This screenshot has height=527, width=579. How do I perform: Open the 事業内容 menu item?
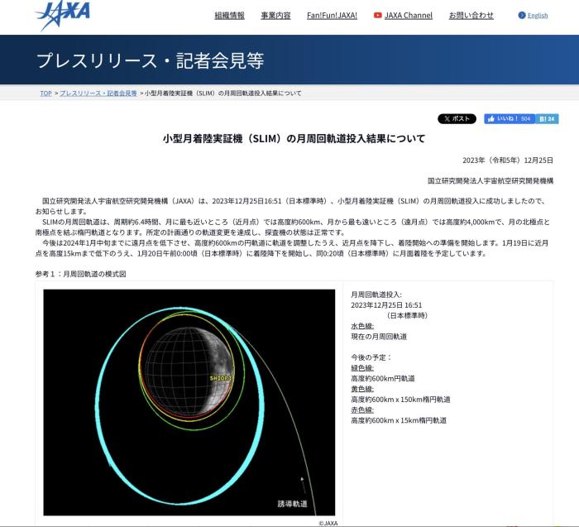click(x=275, y=16)
